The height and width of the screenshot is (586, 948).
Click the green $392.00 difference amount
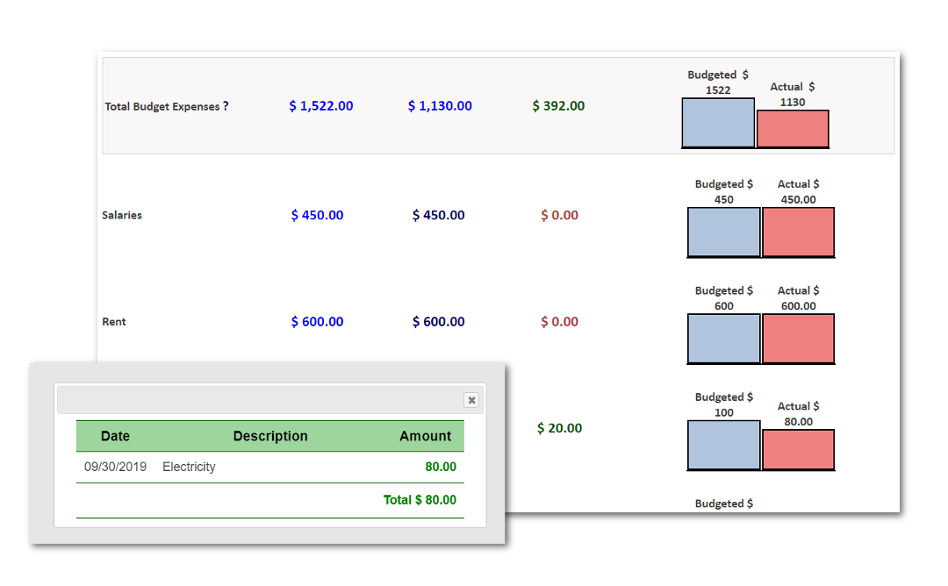click(x=557, y=105)
